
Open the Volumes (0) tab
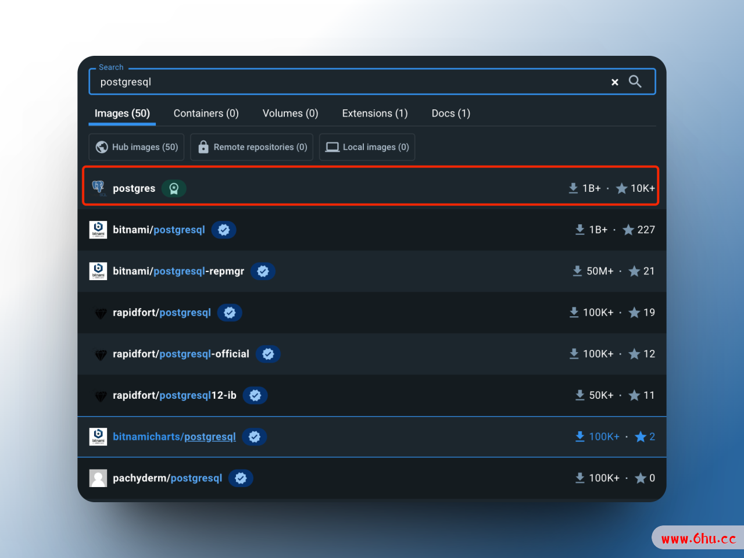click(290, 113)
